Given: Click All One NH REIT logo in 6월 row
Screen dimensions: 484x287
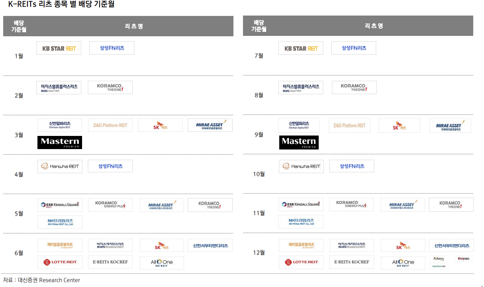Looking at the screenshot, I should click(162, 263).
